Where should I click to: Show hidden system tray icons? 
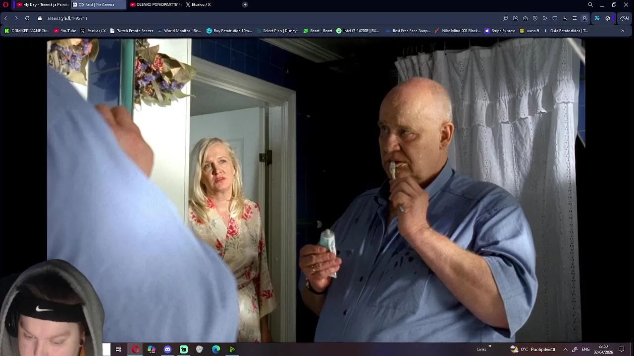pos(565,350)
